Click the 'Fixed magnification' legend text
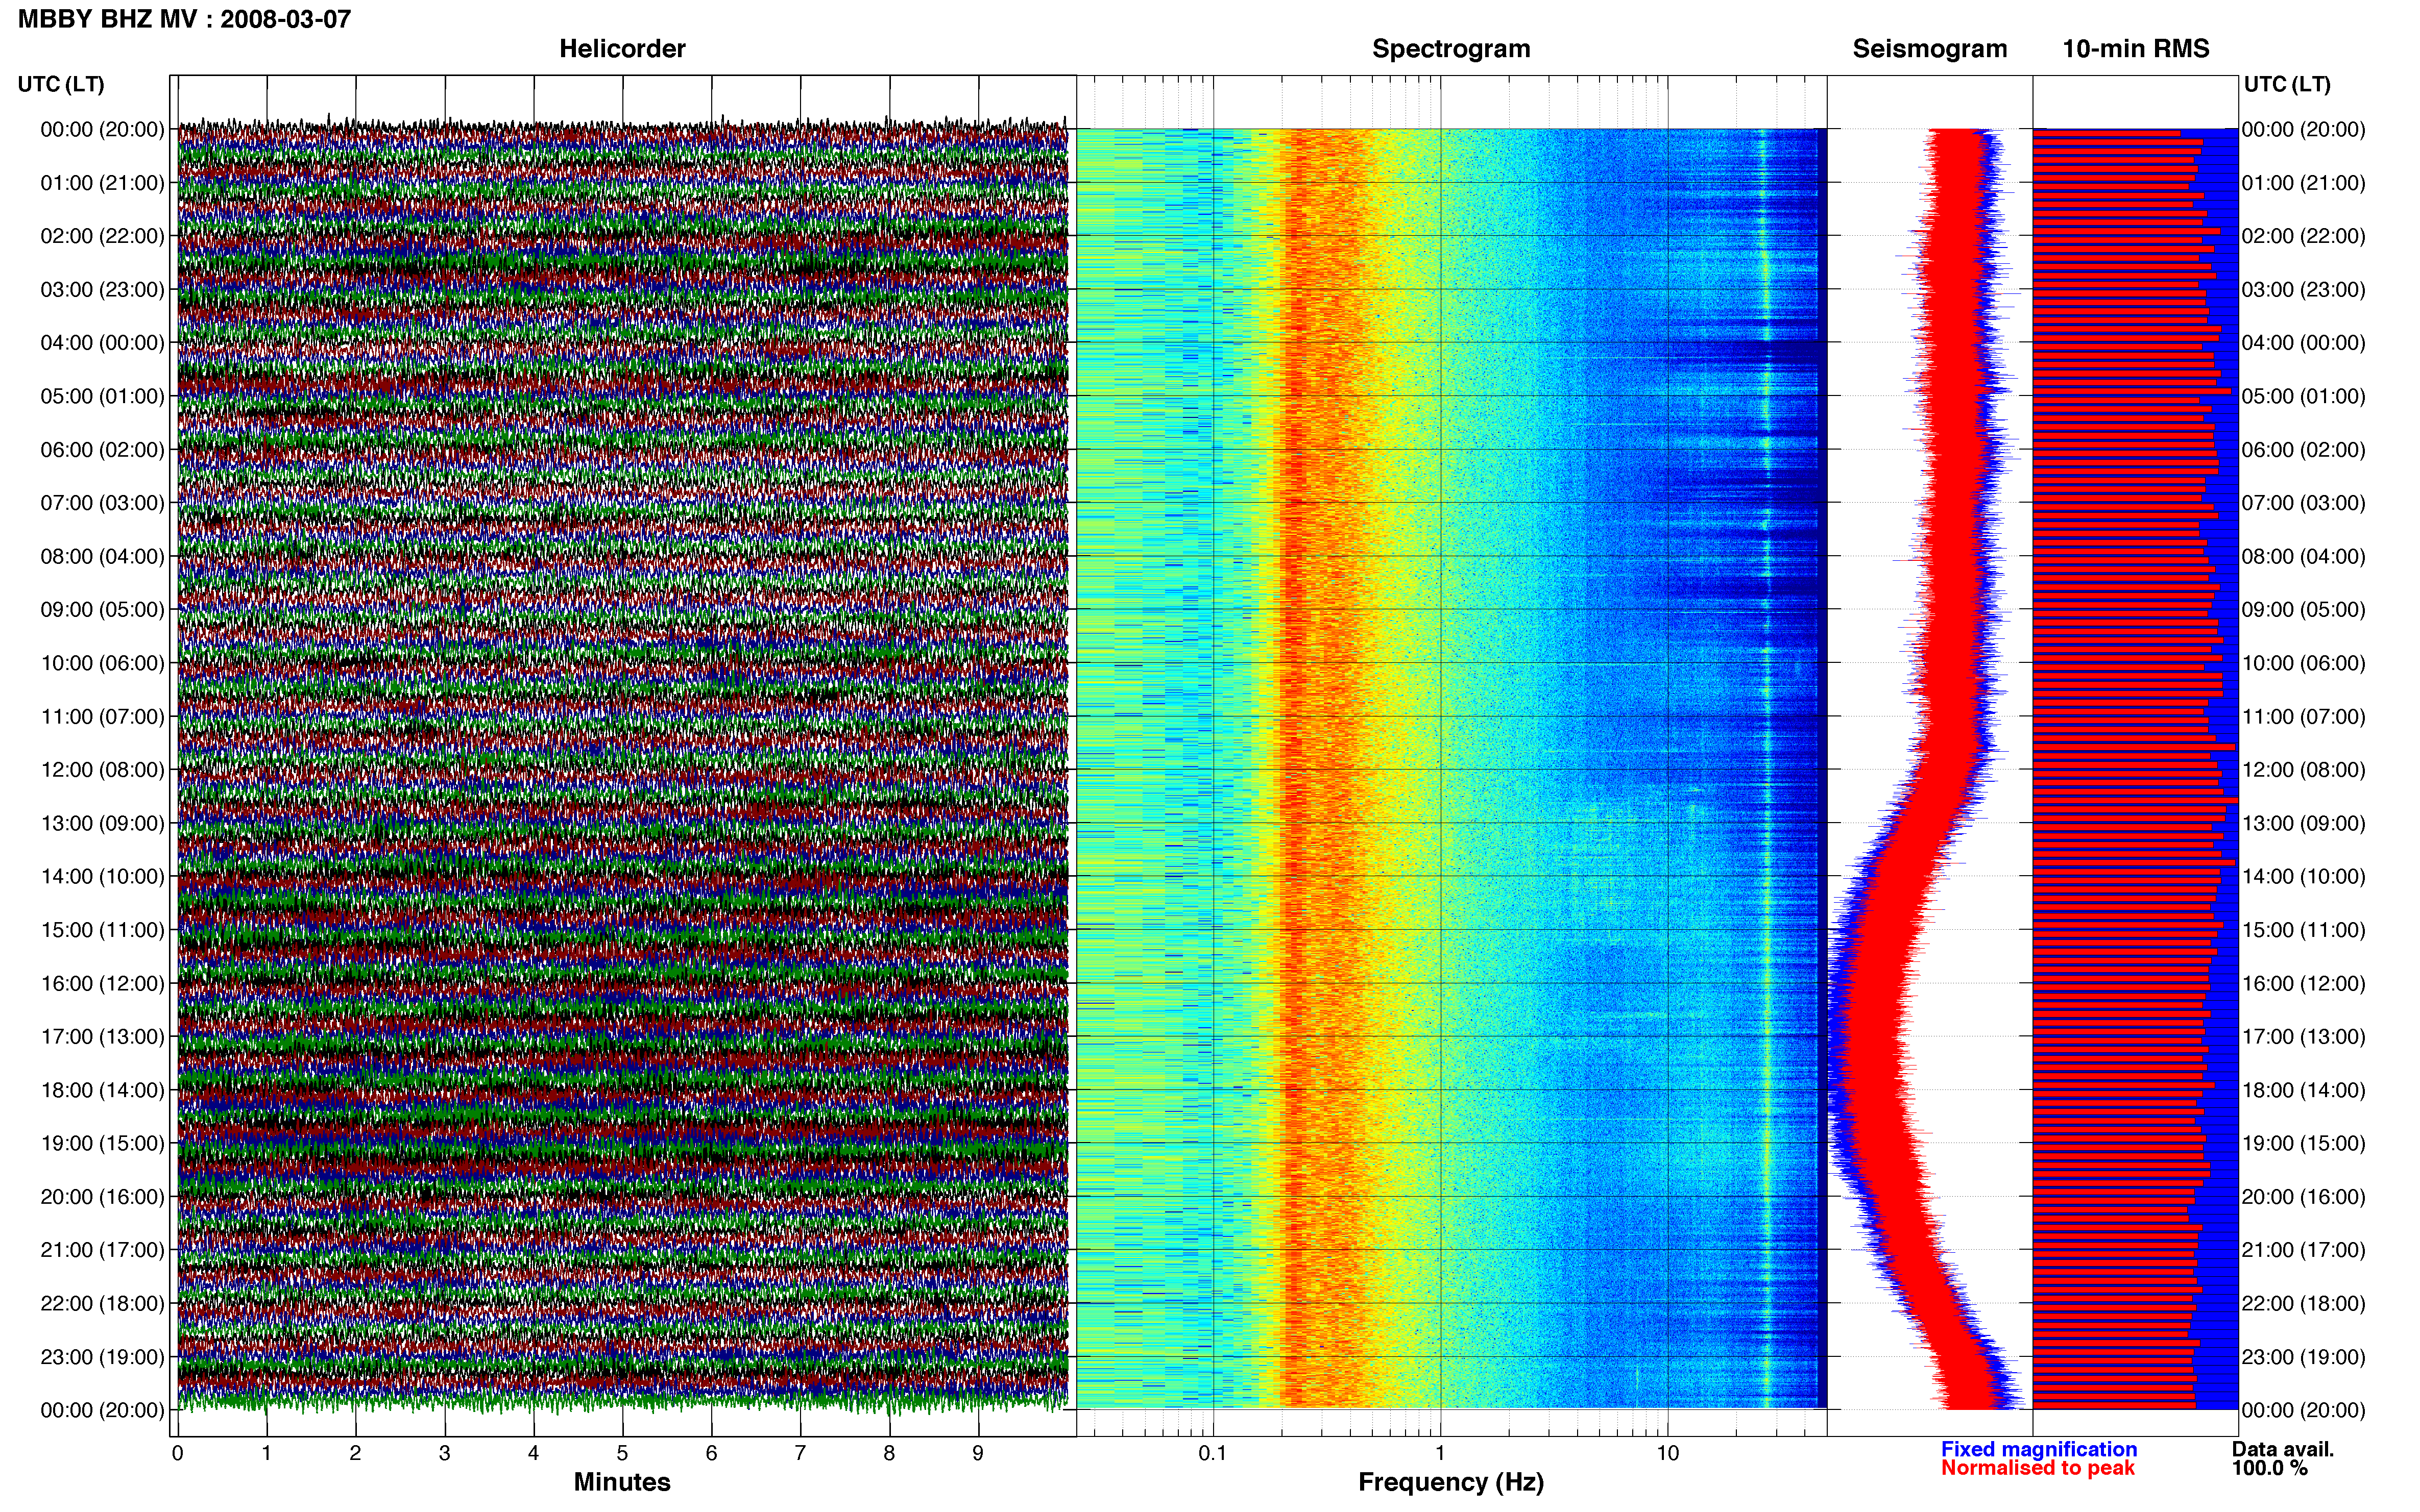The width and height of the screenshot is (2420, 1512). (2039, 1449)
